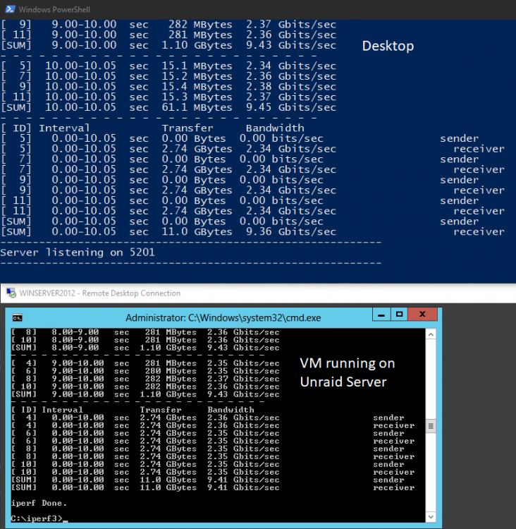Click the cmd window scrollbar down arrow
Screen dimensions: 516x529
tap(431, 516)
